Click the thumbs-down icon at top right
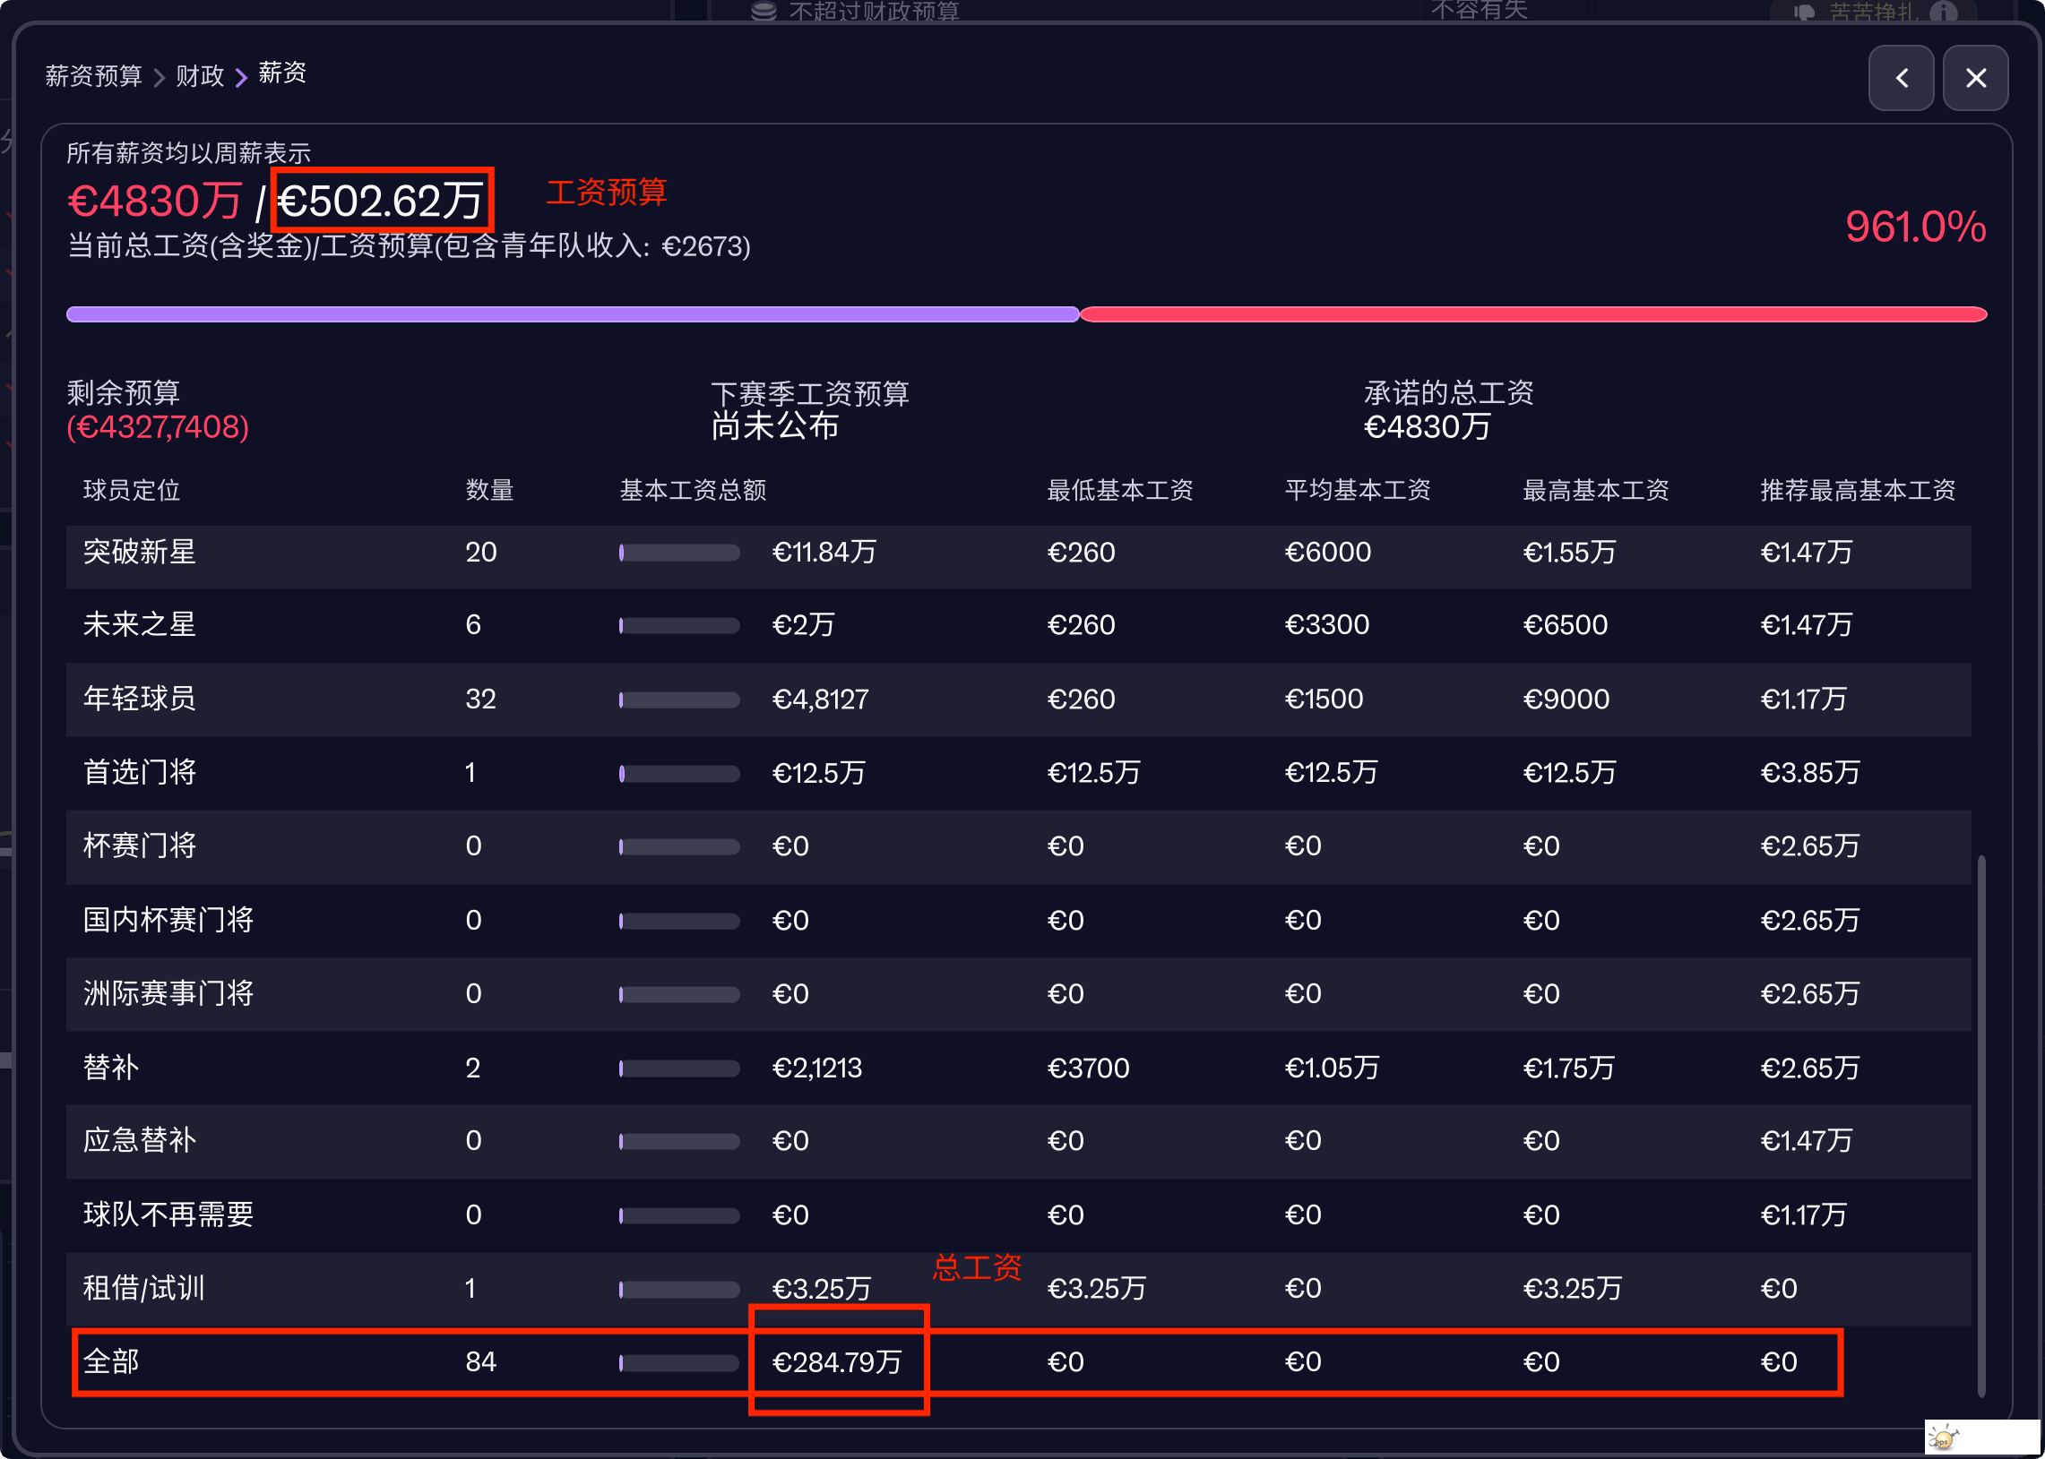The image size is (2045, 1459). point(1804,12)
